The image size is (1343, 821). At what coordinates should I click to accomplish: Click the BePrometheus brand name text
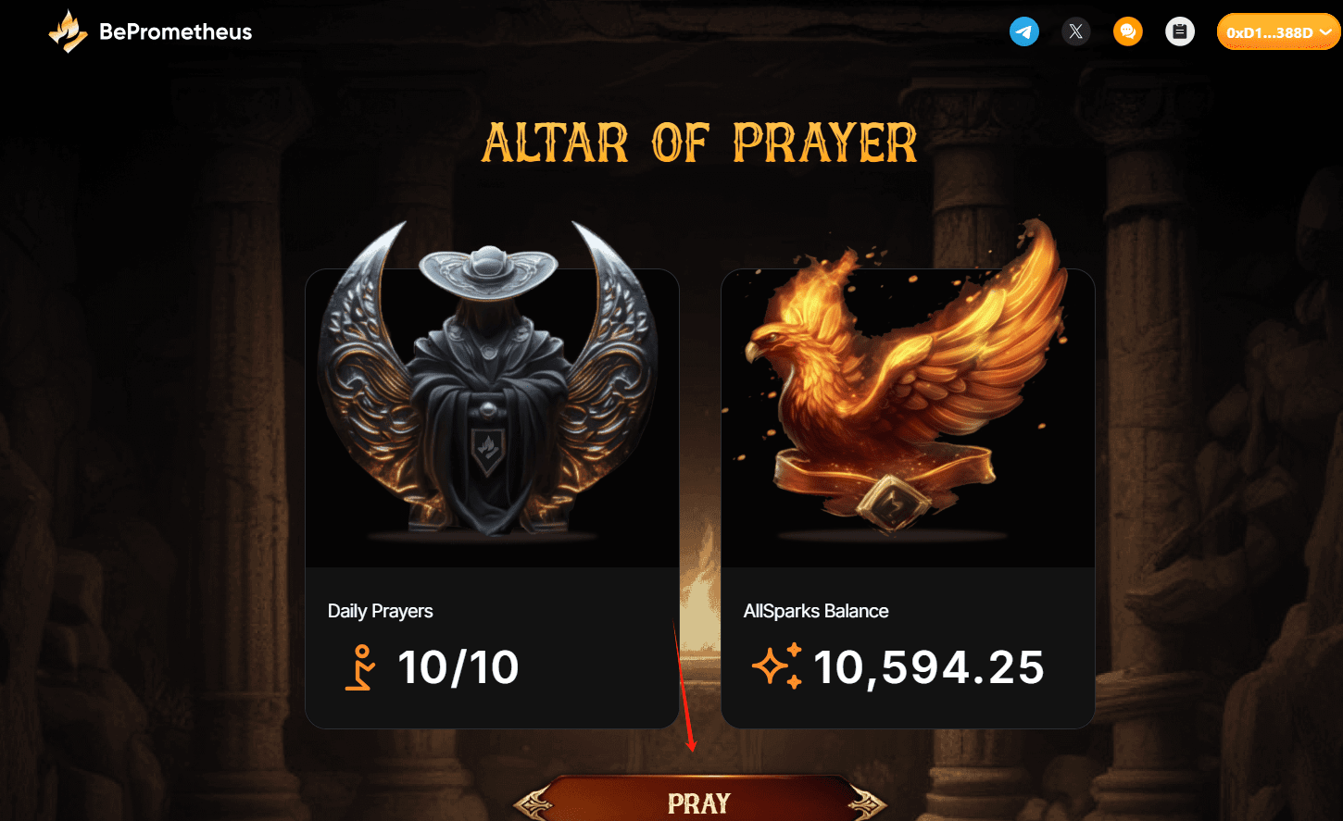(176, 32)
